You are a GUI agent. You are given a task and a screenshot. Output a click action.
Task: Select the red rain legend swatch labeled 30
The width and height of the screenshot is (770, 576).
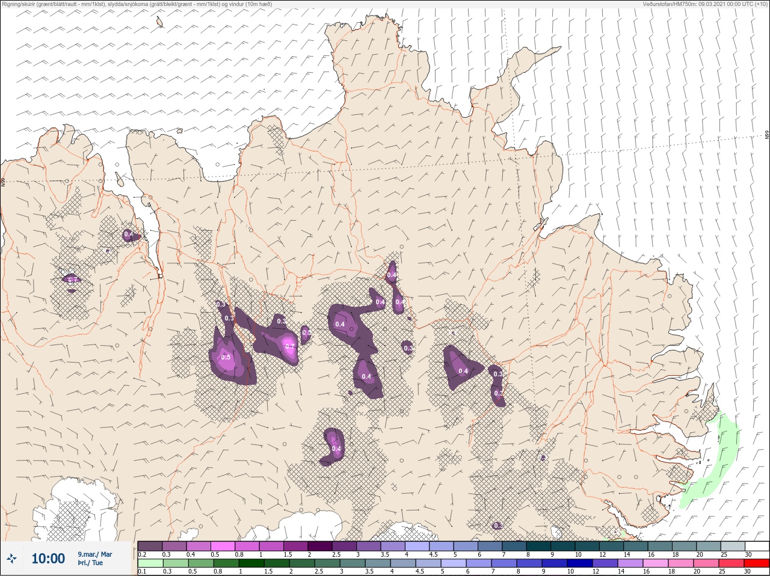(757, 563)
